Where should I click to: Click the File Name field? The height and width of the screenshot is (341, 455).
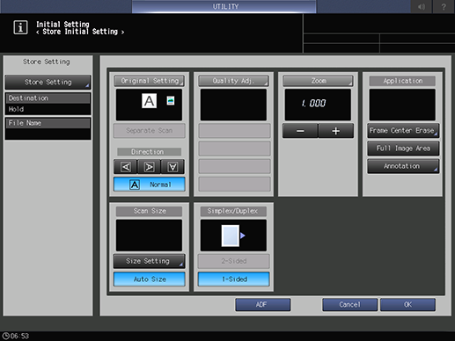coord(48,128)
